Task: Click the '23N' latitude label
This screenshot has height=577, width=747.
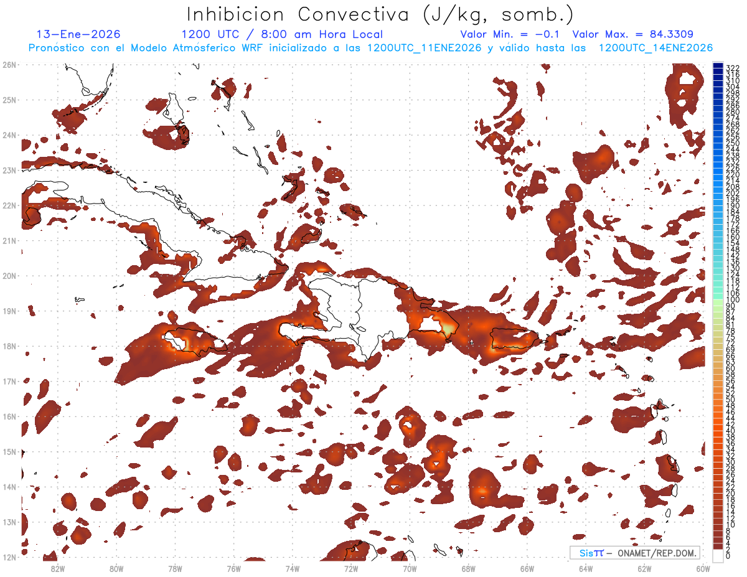Action: [9, 170]
